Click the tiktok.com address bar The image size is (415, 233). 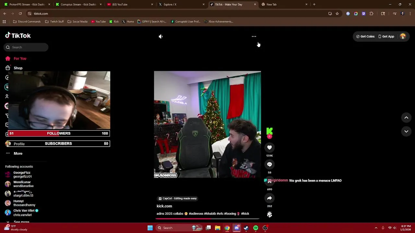coord(175,14)
